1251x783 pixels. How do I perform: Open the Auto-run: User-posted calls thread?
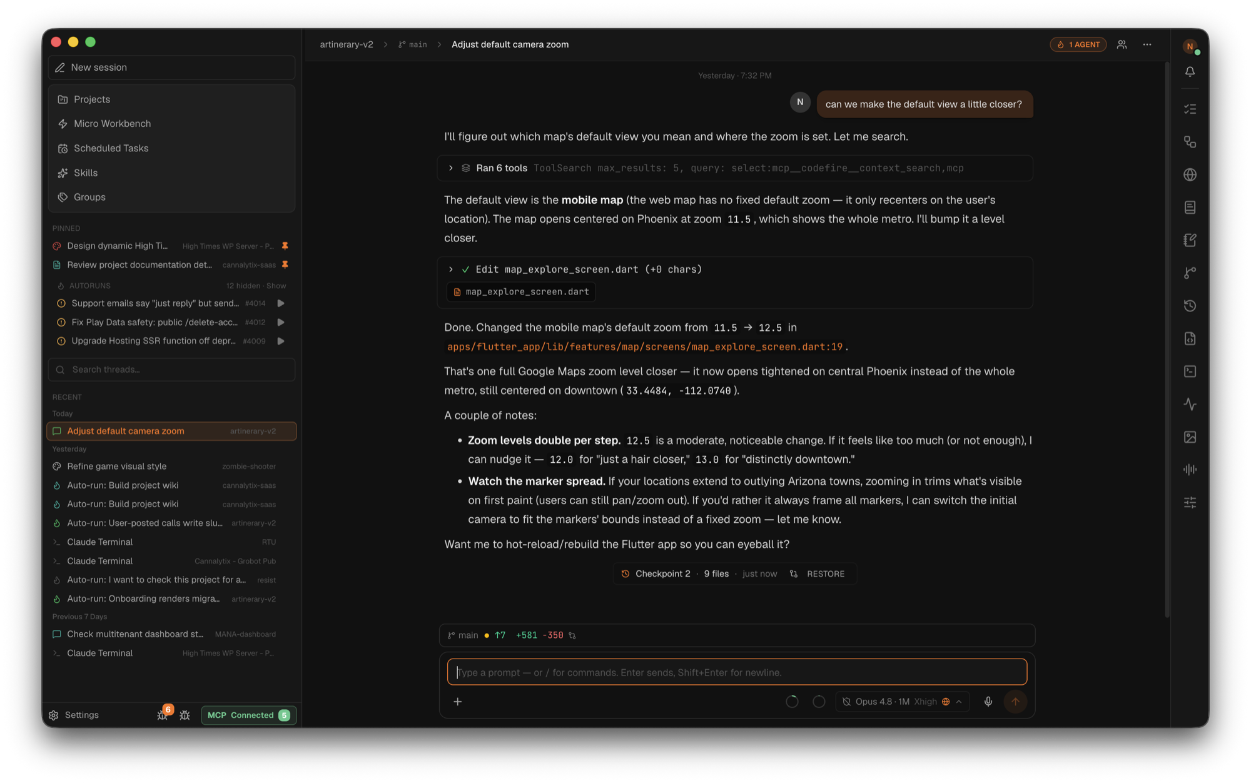tap(171, 523)
